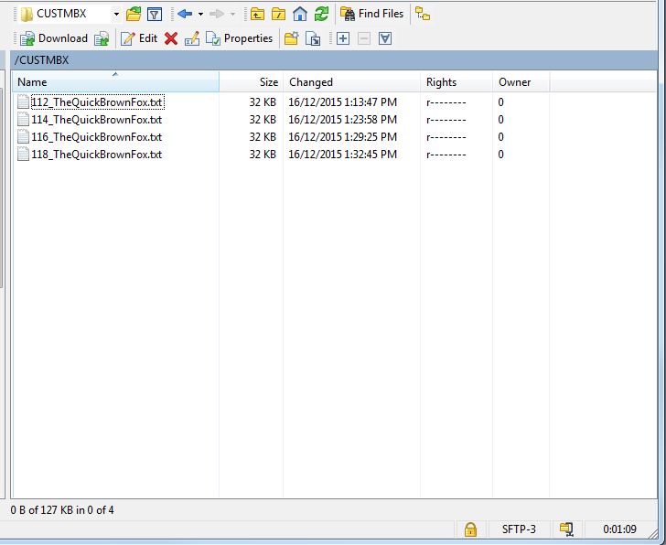666x545 pixels.
Task: Click the padlock encryption icon
Action: coord(470,529)
